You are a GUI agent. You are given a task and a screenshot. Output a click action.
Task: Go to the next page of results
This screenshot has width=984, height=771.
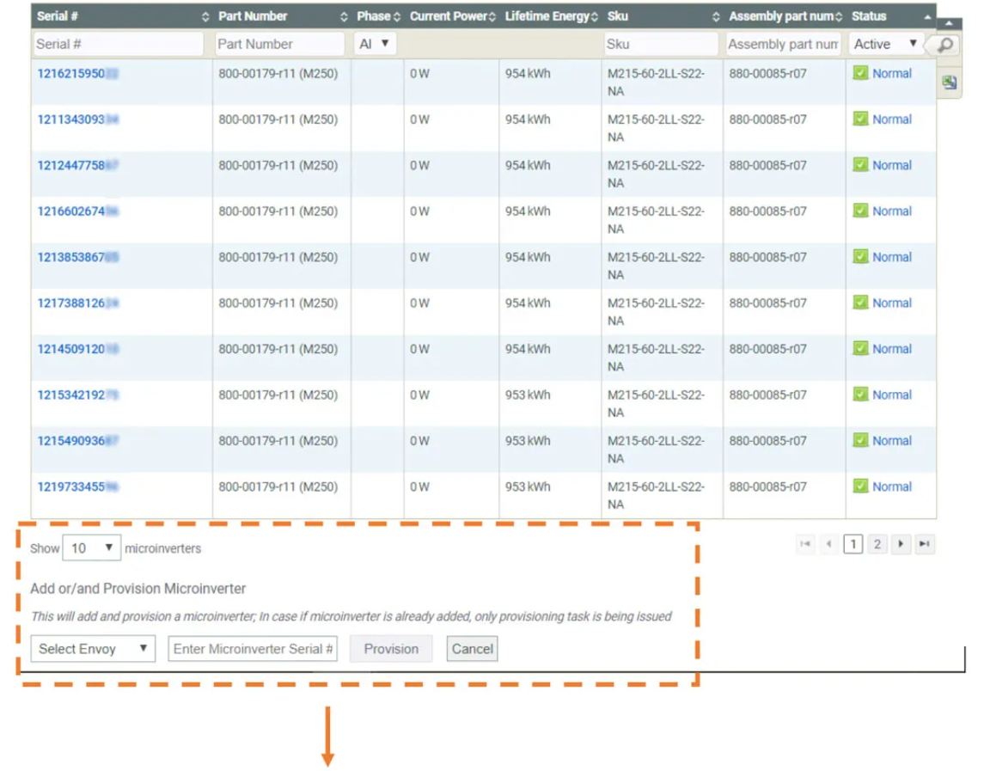[x=901, y=544]
